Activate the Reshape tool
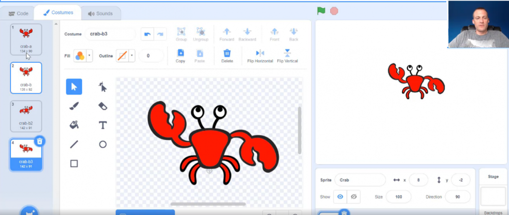 click(103, 86)
